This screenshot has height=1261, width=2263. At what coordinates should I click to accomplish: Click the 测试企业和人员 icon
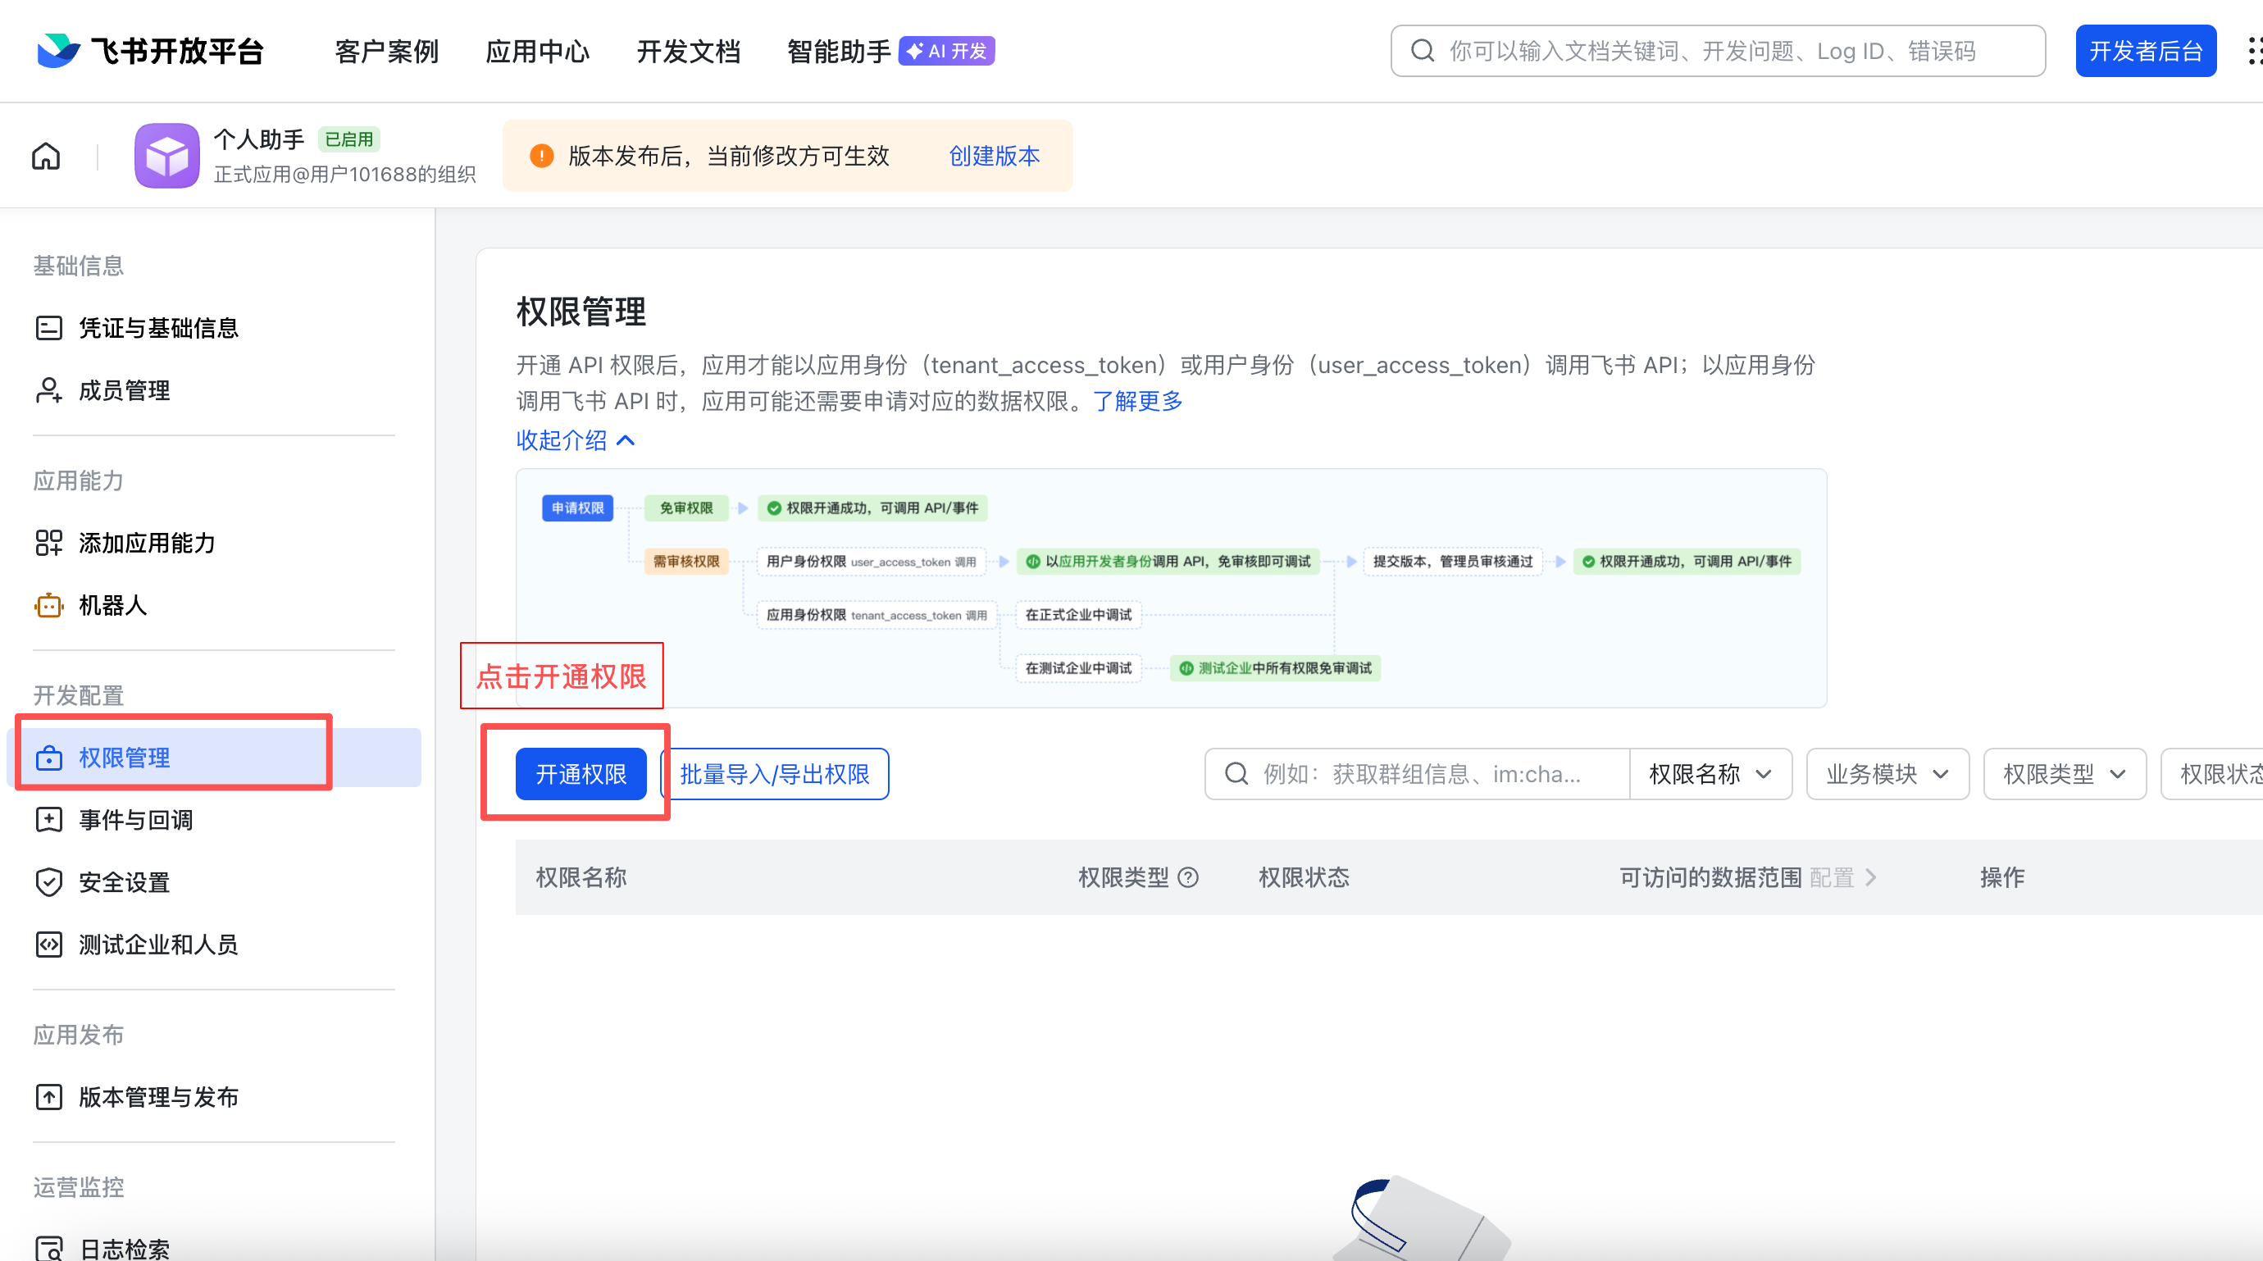(x=48, y=945)
